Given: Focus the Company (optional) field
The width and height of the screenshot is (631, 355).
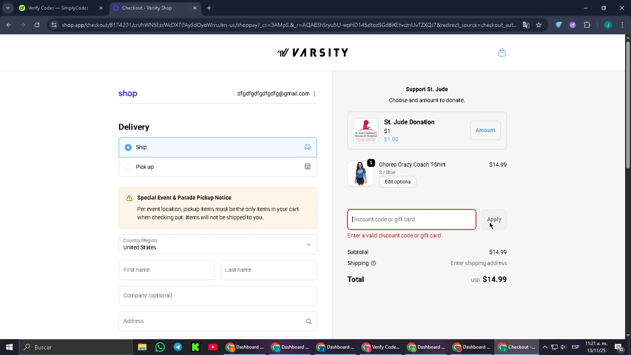Looking at the screenshot, I should [217, 296].
